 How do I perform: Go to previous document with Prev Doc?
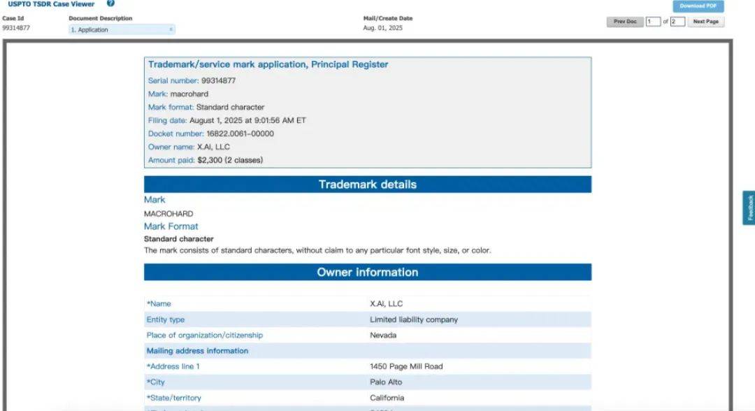[625, 22]
